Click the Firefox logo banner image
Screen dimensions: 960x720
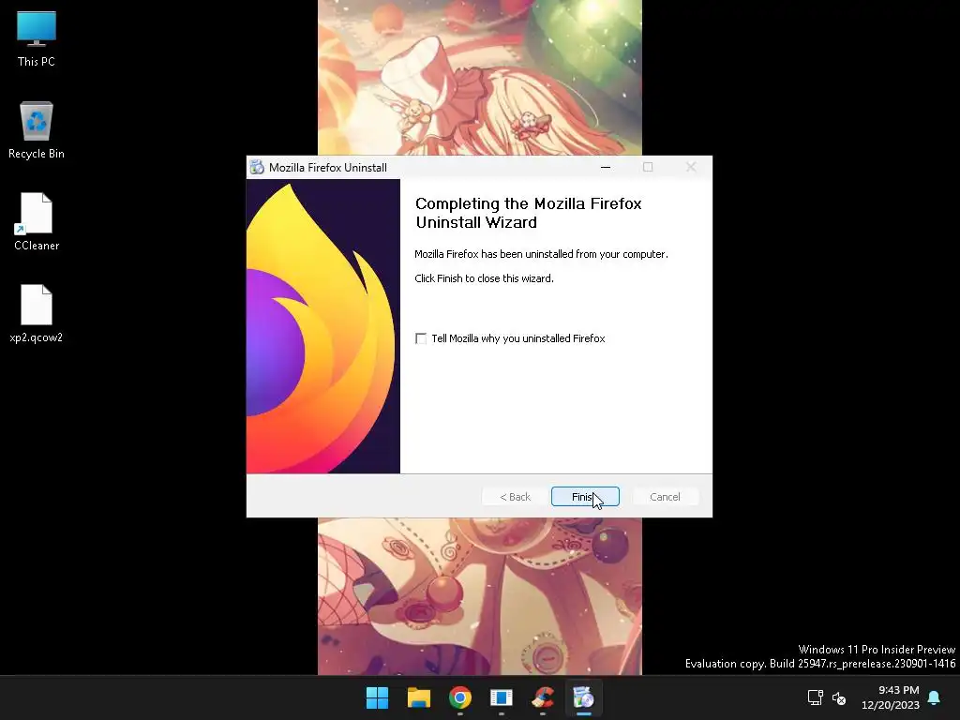tap(323, 326)
